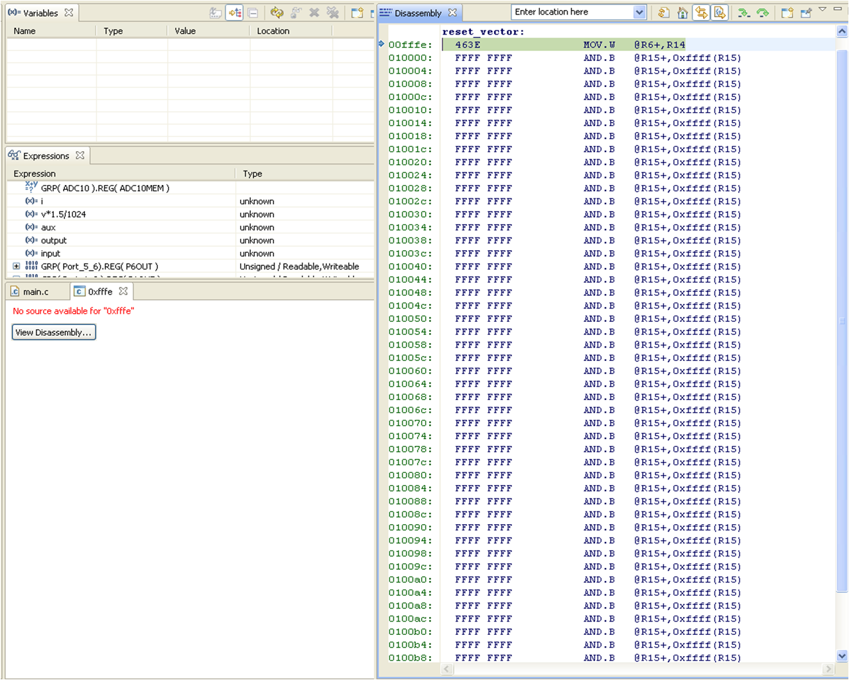Toggle Show Logical Structure in Variables toolbar
The height and width of the screenshot is (680, 849).
coord(234,13)
